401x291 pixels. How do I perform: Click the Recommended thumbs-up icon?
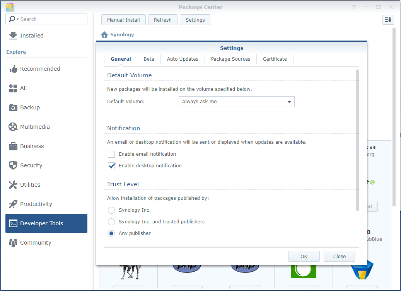[13, 69]
